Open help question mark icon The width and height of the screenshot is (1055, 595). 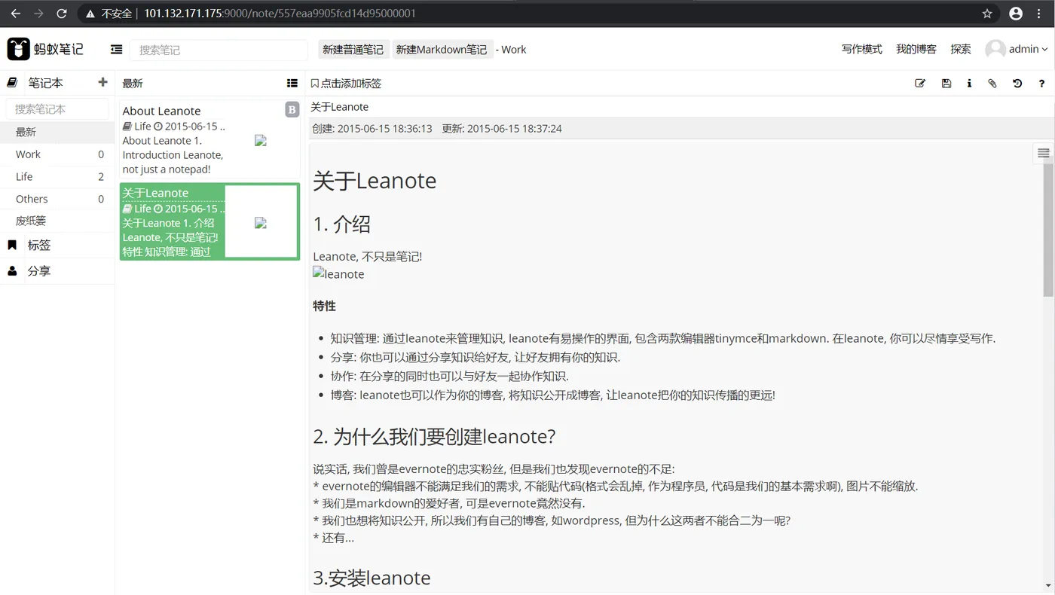click(1041, 84)
